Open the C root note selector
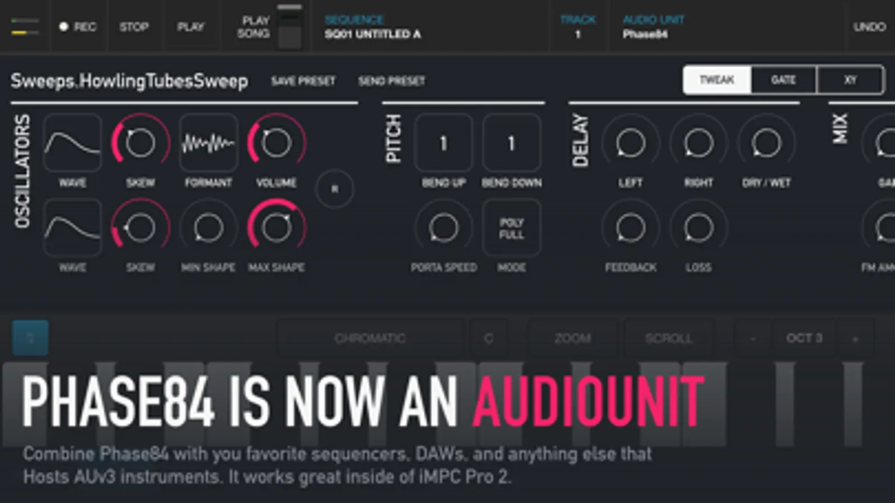 pos(488,338)
